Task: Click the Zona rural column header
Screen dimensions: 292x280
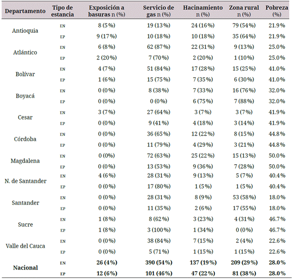Action: click(x=243, y=11)
